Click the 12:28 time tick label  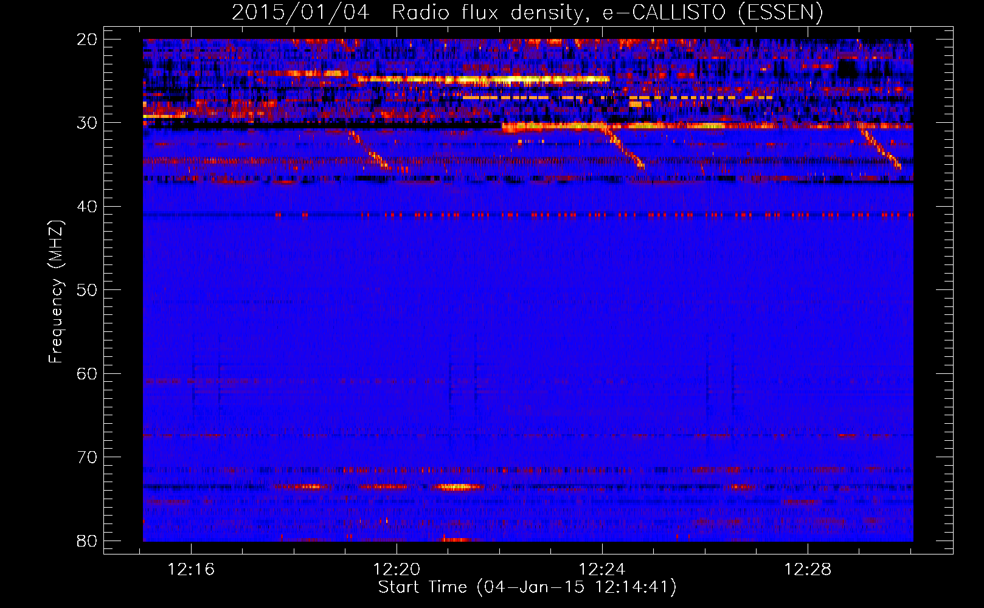pos(808,570)
